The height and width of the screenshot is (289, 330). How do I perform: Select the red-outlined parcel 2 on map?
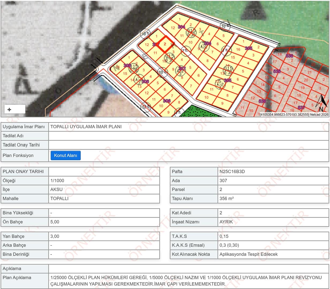click(165, 44)
